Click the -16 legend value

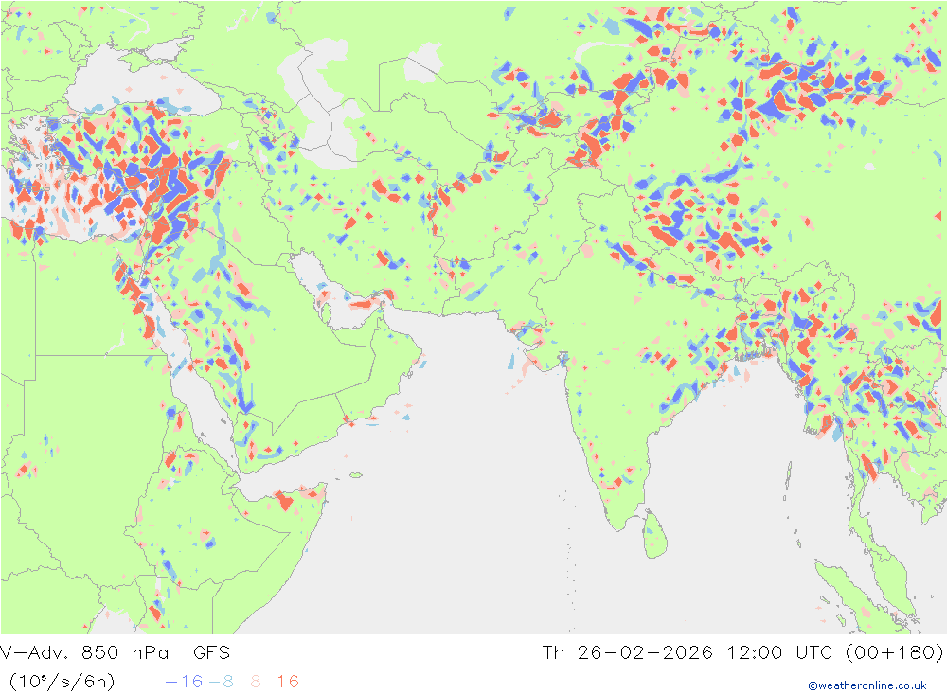[185, 682]
